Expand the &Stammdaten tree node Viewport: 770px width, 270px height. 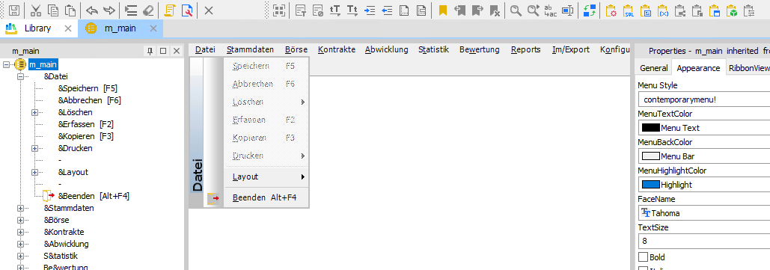pyautogui.click(x=21, y=208)
